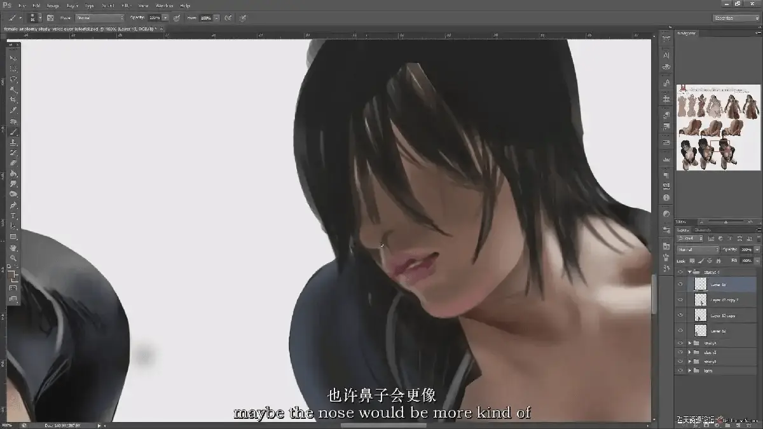The width and height of the screenshot is (763, 429).
Task: Expand the study2 layer group
Action: (x=689, y=352)
